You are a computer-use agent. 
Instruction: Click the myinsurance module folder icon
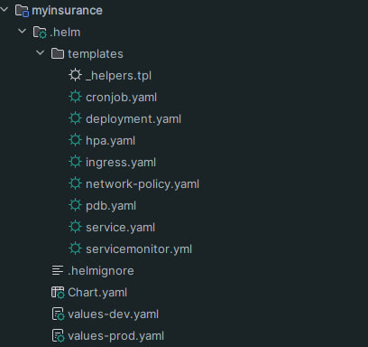point(22,11)
